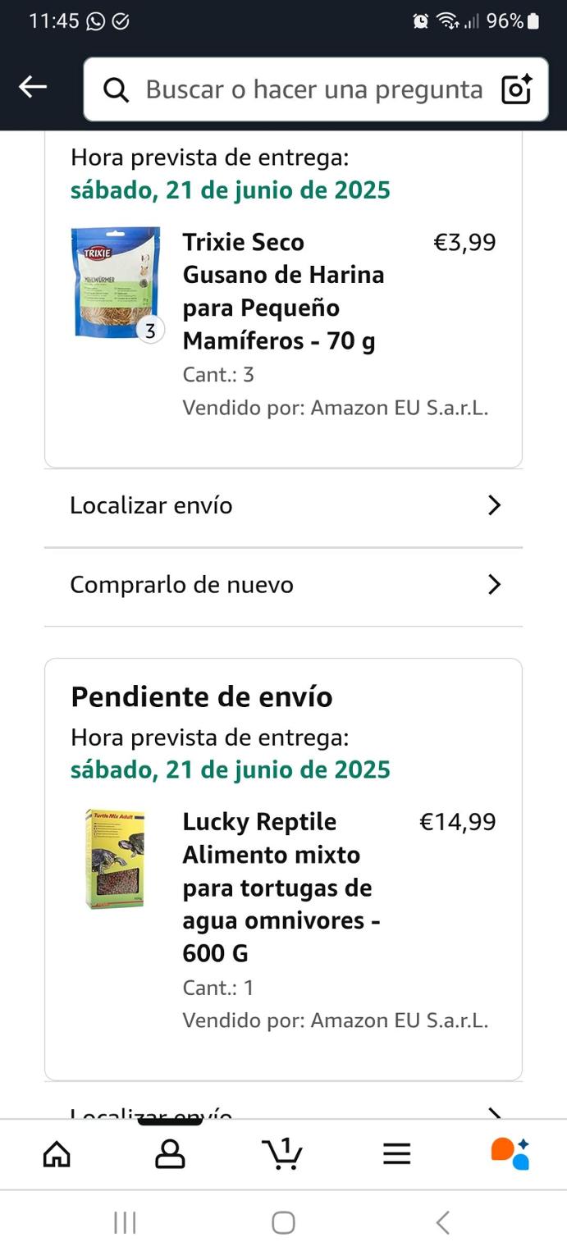Open shopping cart with 1 item

click(x=283, y=1153)
